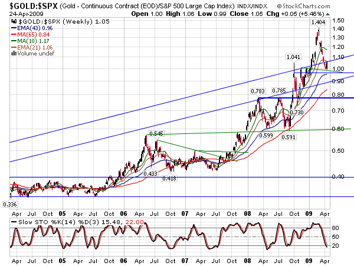This screenshot has height=266, width=354.
Task: Click the 0.336 starting low annotation
Action: tap(11, 204)
